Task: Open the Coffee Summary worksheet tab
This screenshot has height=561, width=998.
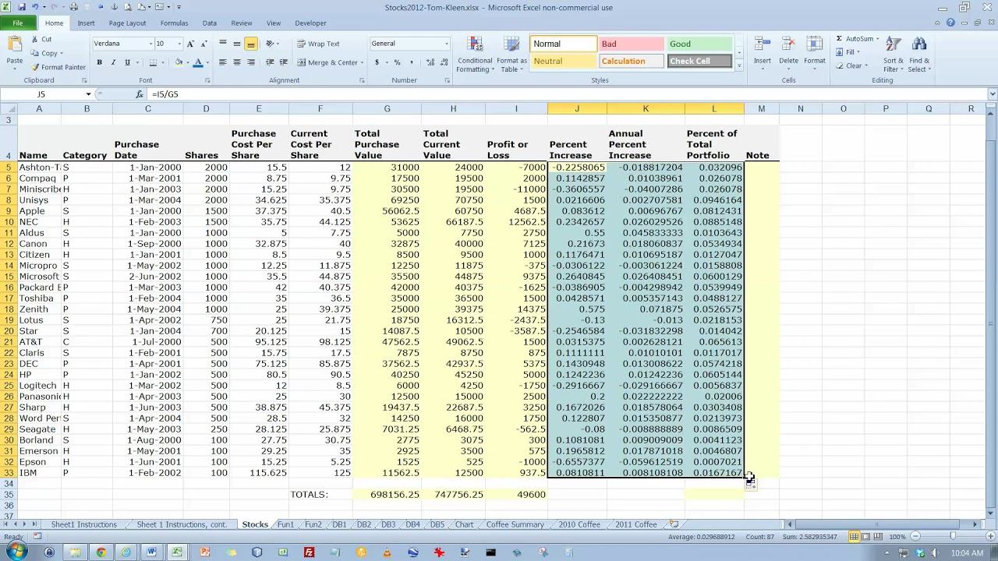Action: tap(515, 524)
